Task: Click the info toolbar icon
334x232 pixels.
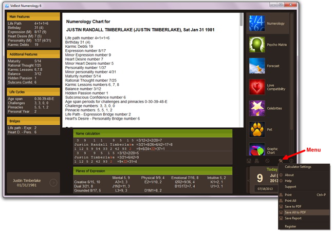Action: [291, 161]
